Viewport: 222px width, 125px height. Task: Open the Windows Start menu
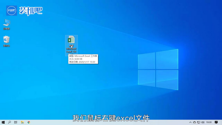tap(3, 122)
